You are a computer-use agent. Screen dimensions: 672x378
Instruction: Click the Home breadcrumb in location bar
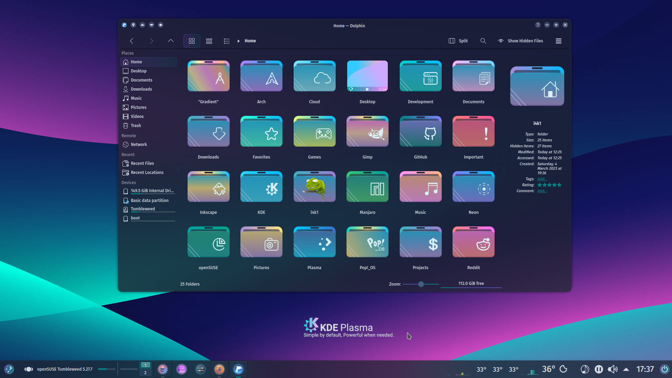250,41
